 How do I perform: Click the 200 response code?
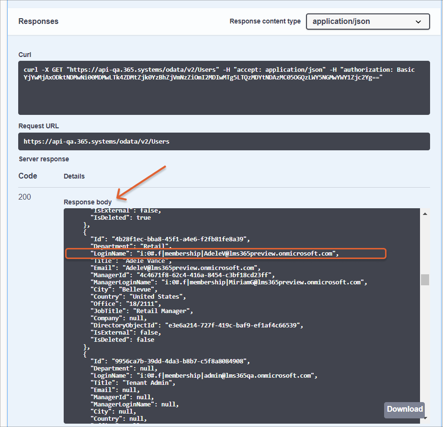coord(24,197)
